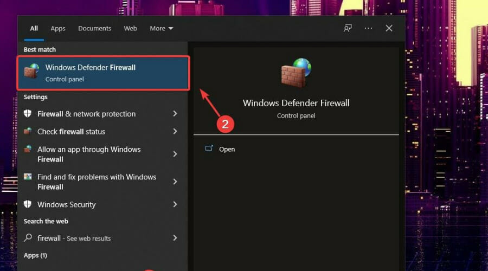Click the Search the web heading

(46, 221)
